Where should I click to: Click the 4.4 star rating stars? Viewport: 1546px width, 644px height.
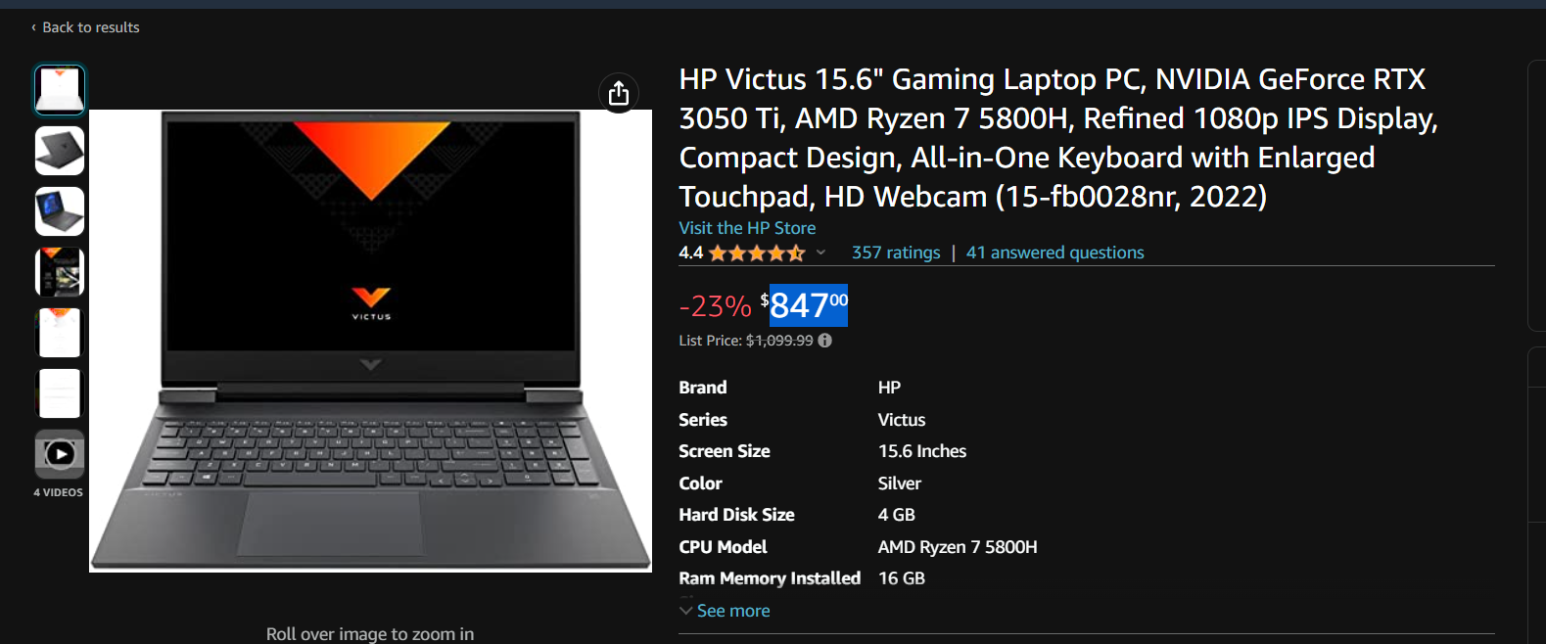[757, 253]
